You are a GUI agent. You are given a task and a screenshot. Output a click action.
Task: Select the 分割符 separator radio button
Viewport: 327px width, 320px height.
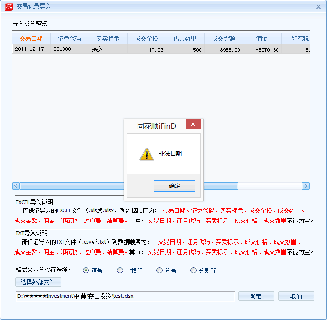[193, 271]
